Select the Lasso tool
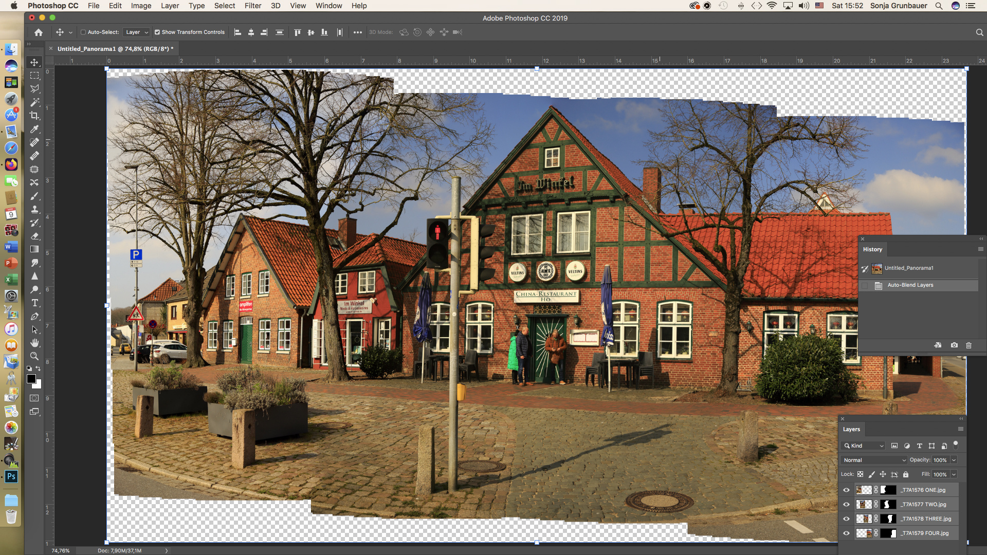Viewport: 987px width, 555px height. click(34, 89)
